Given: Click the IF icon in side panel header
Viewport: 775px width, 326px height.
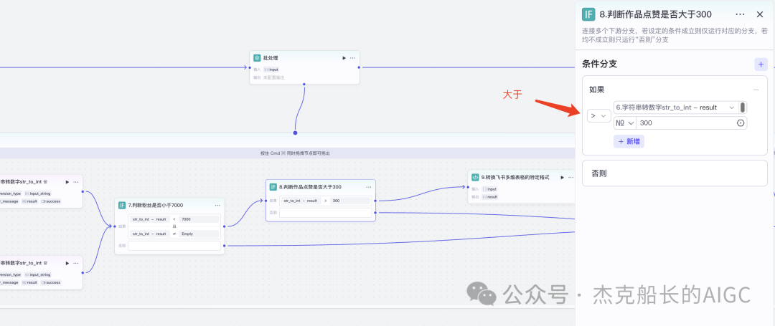Looking at the screenshot, I should (588, 14).
